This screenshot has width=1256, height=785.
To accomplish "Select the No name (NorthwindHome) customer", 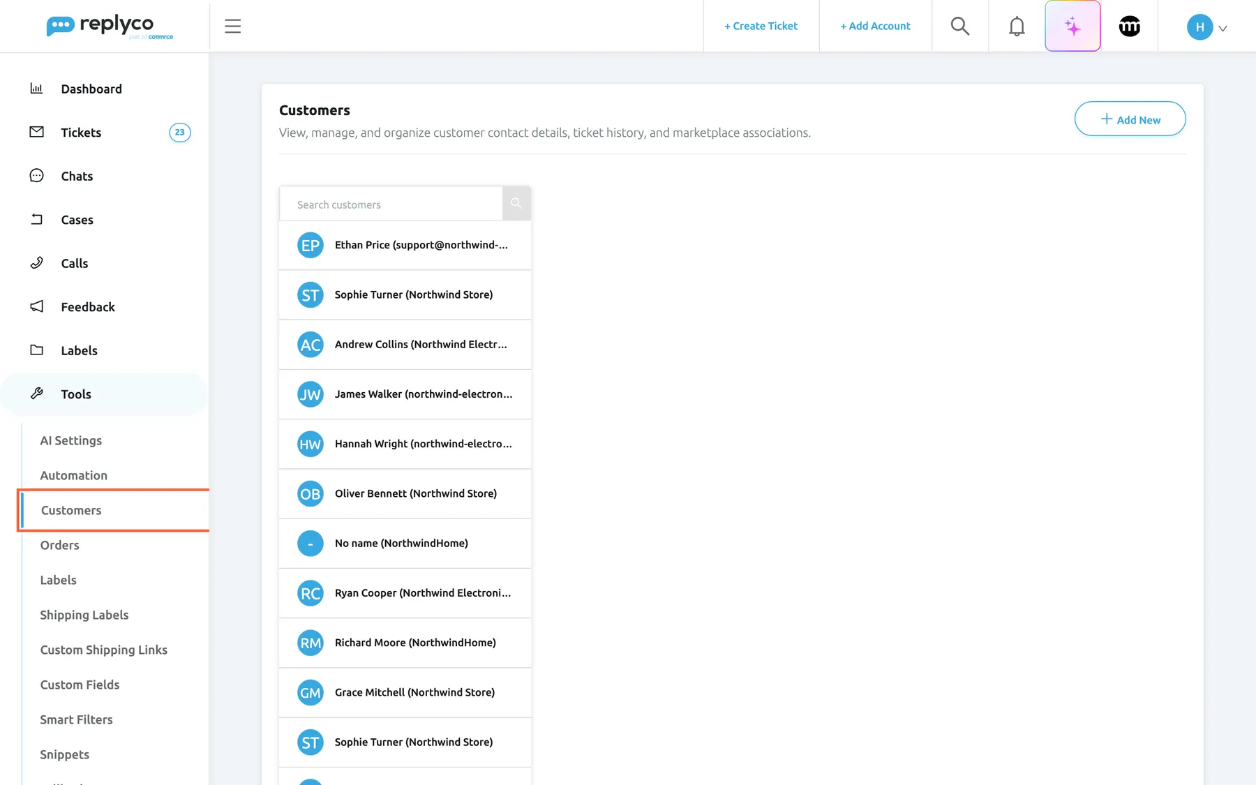I will (405, 544).
